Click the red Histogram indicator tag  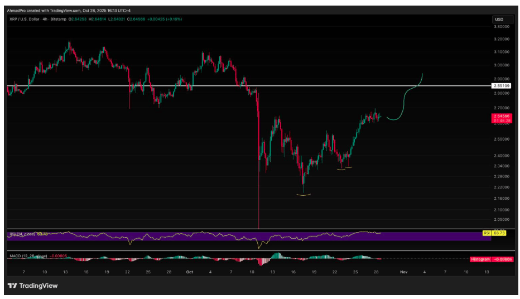click(x=480, y=259)
